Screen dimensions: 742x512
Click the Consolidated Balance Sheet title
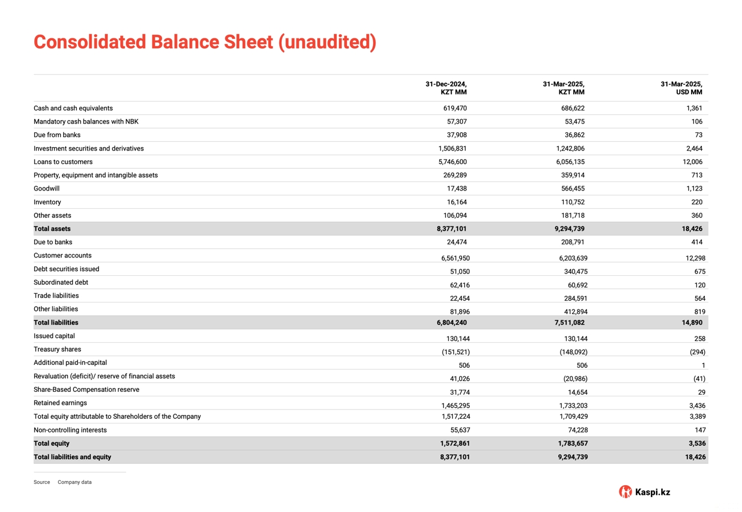point(204,42)
